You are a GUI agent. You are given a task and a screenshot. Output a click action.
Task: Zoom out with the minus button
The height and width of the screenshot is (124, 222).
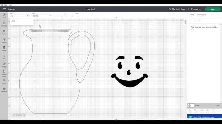[14, 115]
